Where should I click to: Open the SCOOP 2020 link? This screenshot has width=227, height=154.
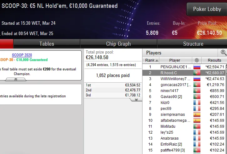tap(22, 55)
